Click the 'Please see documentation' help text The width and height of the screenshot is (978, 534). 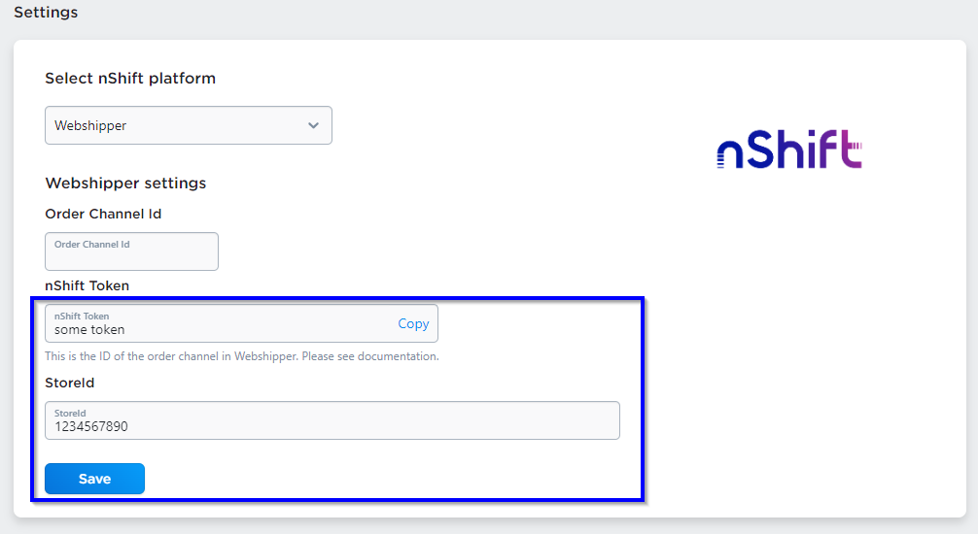(370, 356)
